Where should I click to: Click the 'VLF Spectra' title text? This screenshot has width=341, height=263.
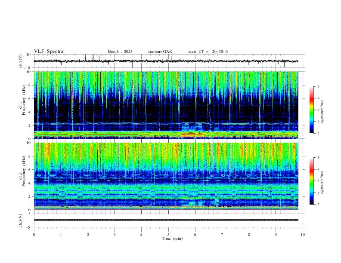point(49,52)
